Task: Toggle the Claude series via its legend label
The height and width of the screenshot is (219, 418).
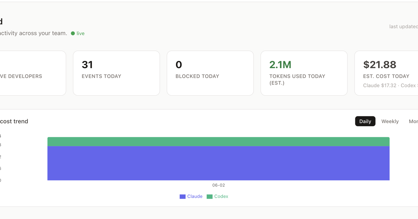Action: pyautogui.click(x=195, y=196)
